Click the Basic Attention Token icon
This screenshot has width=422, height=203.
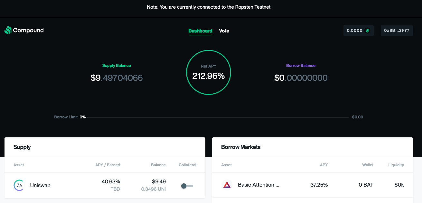coord(227,185)
